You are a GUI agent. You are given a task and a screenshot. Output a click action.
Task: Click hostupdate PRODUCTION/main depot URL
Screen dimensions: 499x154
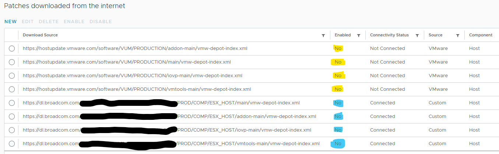pyautogui.click(x=127, y=62)
